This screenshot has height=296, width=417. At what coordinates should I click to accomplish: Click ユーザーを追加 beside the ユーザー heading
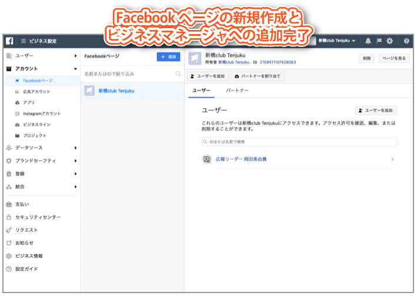tap(376, 110)
